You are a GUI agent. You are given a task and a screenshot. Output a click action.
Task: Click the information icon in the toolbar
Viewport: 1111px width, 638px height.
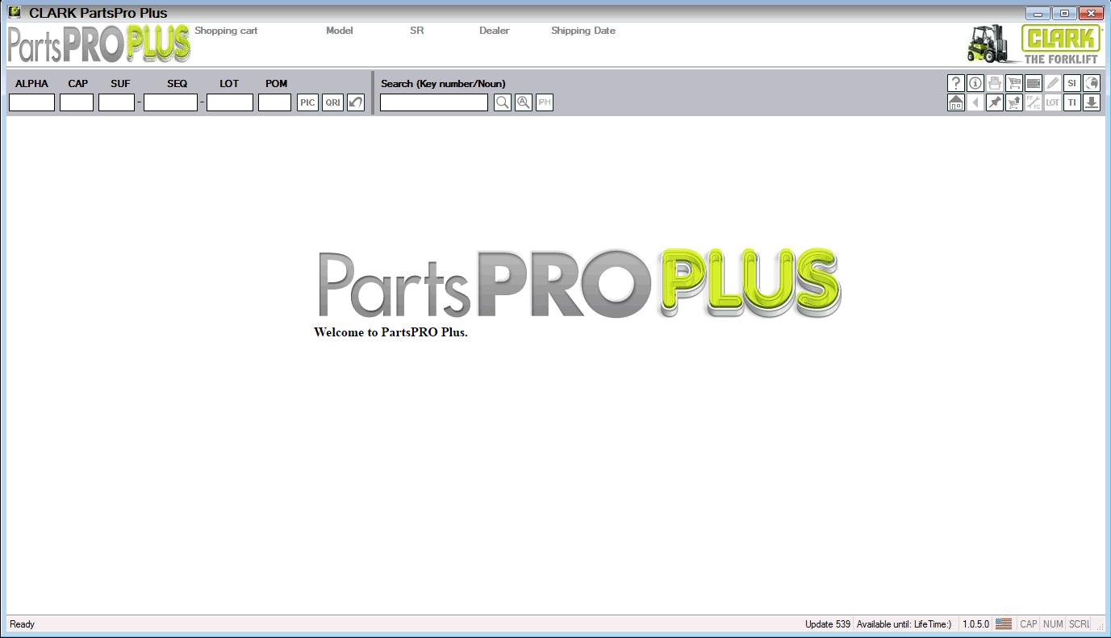tap(975, 82)
